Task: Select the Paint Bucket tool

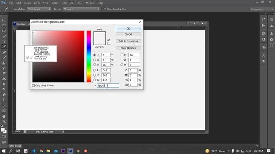Action: coord(4,79)
